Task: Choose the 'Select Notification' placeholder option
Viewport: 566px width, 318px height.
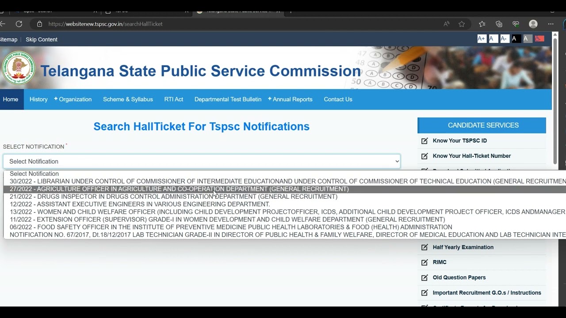Action: click(x=285, y=174)
